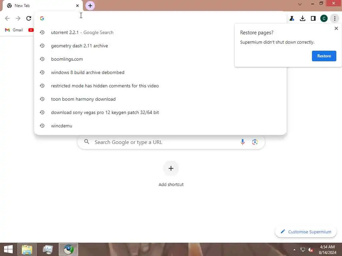Click history icon beside toon boom harmony
The height and width of the screenshot is (256, 342).
pyautogui.click(x=42, y=99)
